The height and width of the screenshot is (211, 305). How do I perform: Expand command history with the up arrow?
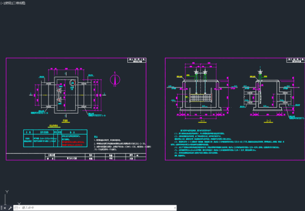pos(175,208)
